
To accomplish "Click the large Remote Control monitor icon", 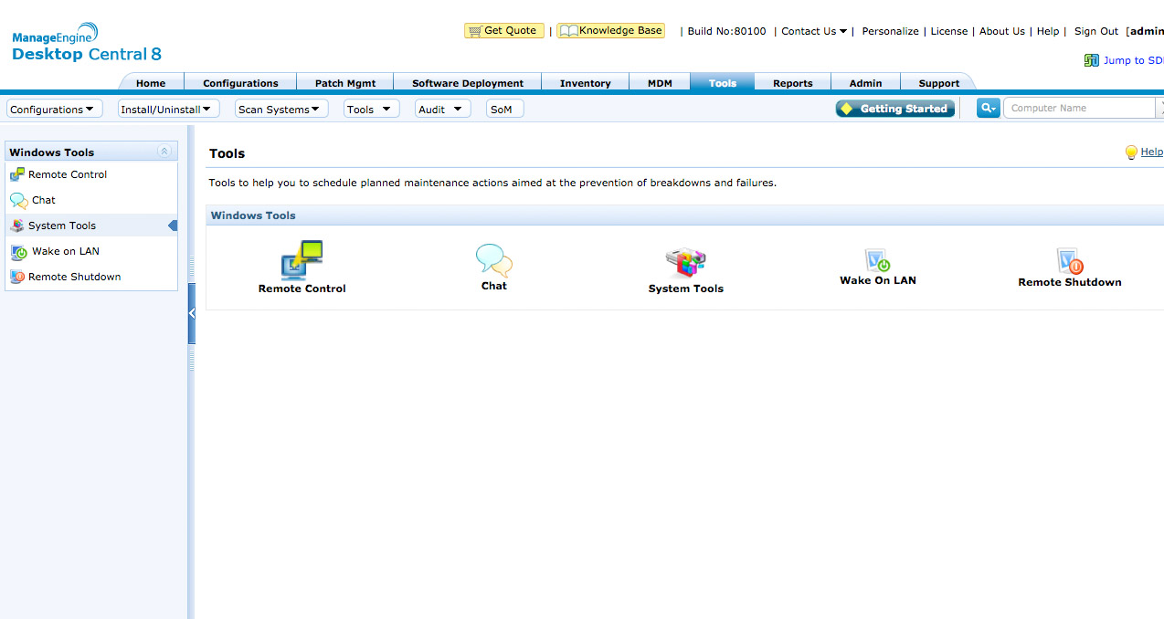I will point(302,259).
